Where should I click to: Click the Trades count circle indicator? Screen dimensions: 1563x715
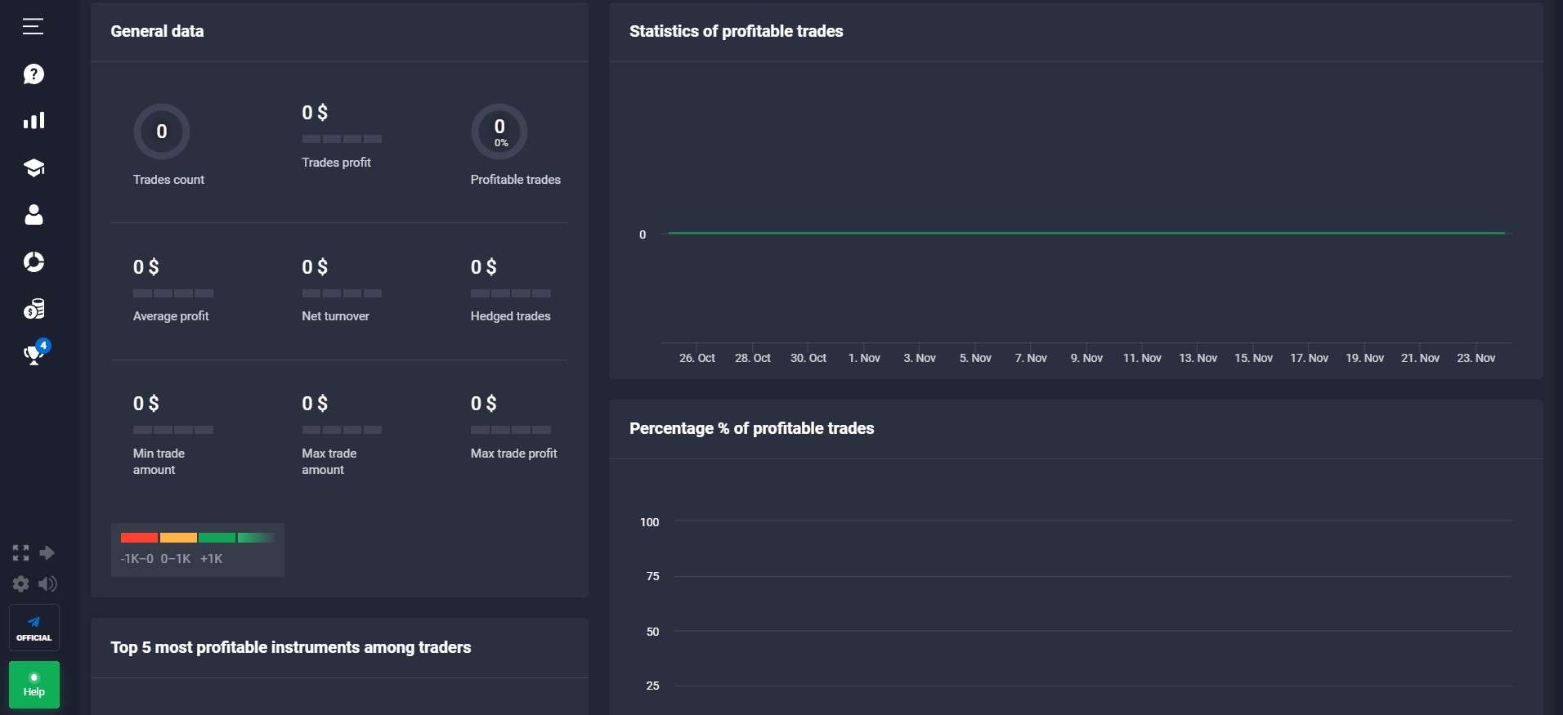tap(162, 132)
